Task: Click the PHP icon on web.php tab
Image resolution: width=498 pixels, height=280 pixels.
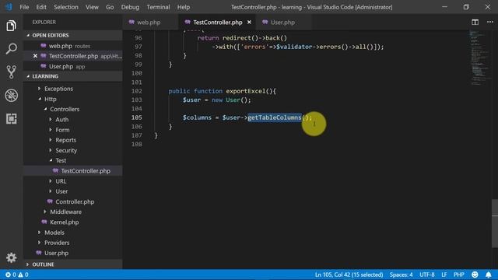Action: coord(132,23)
